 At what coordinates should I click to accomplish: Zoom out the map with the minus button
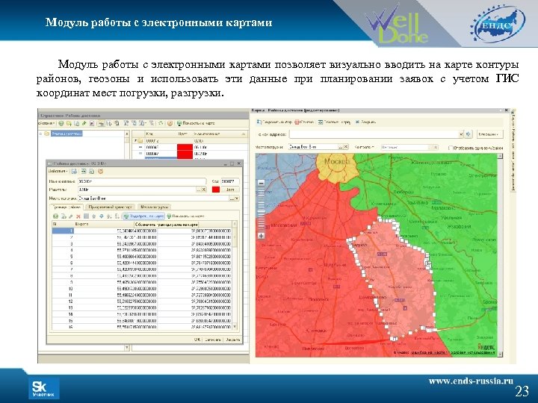pyautogui.click(x=261, y=184)
